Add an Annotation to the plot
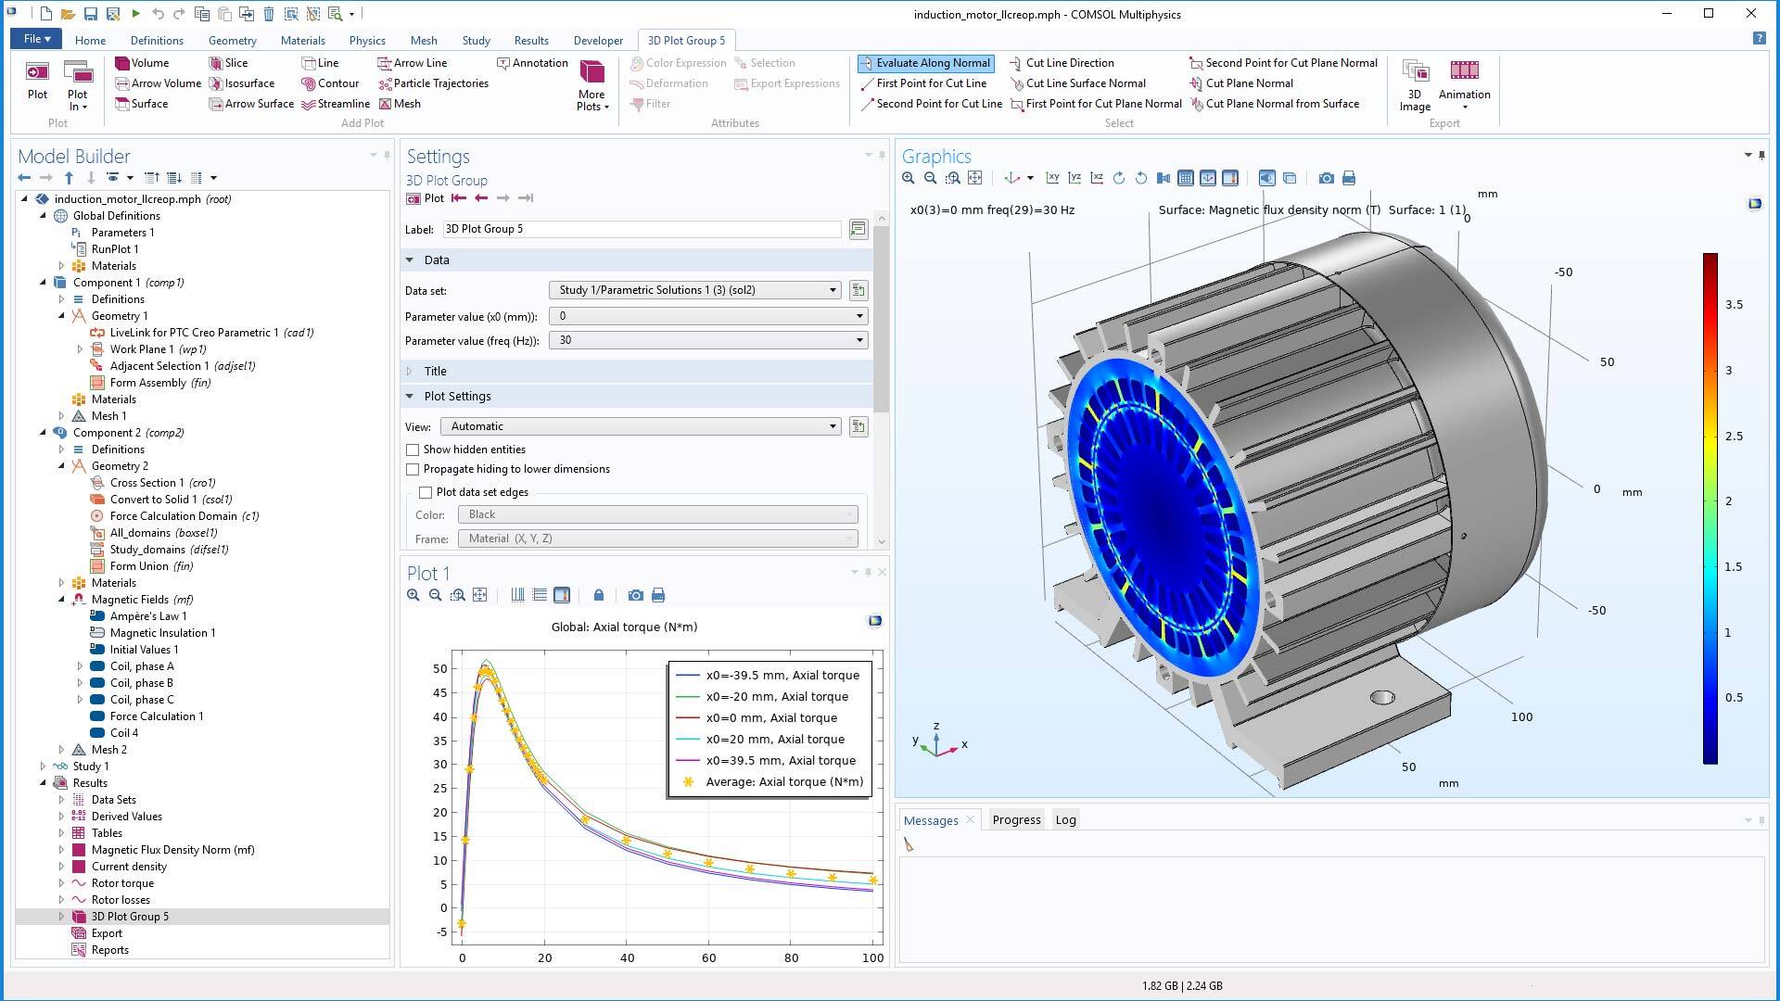This screenshot has width=1780, height=1001. pos(533,63)
